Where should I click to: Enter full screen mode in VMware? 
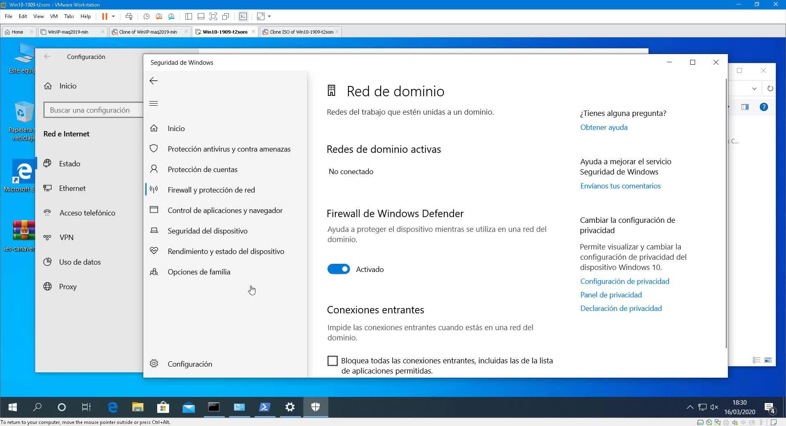(x=213, y=16)
